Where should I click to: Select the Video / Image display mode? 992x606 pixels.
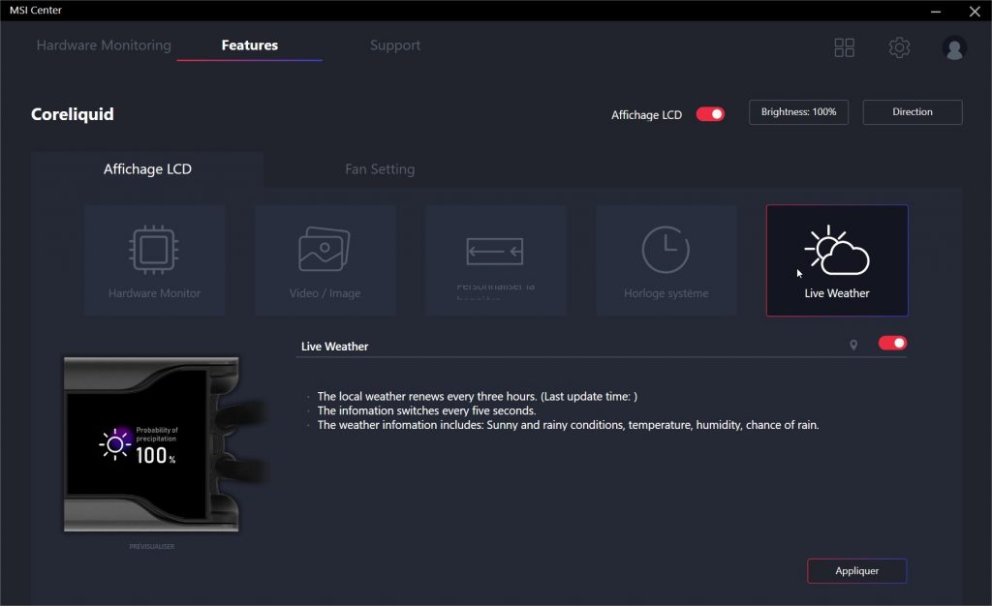tap(325, 259)
